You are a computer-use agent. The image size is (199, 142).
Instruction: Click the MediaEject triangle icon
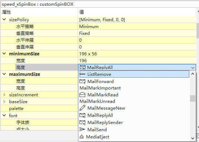82,137
